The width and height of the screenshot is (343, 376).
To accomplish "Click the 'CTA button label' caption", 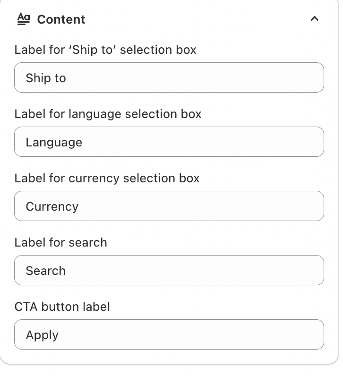I will (62, 307).
